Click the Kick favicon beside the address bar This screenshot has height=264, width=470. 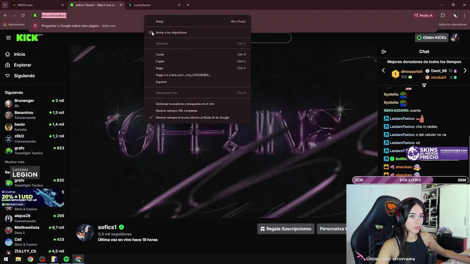point(35,15)
